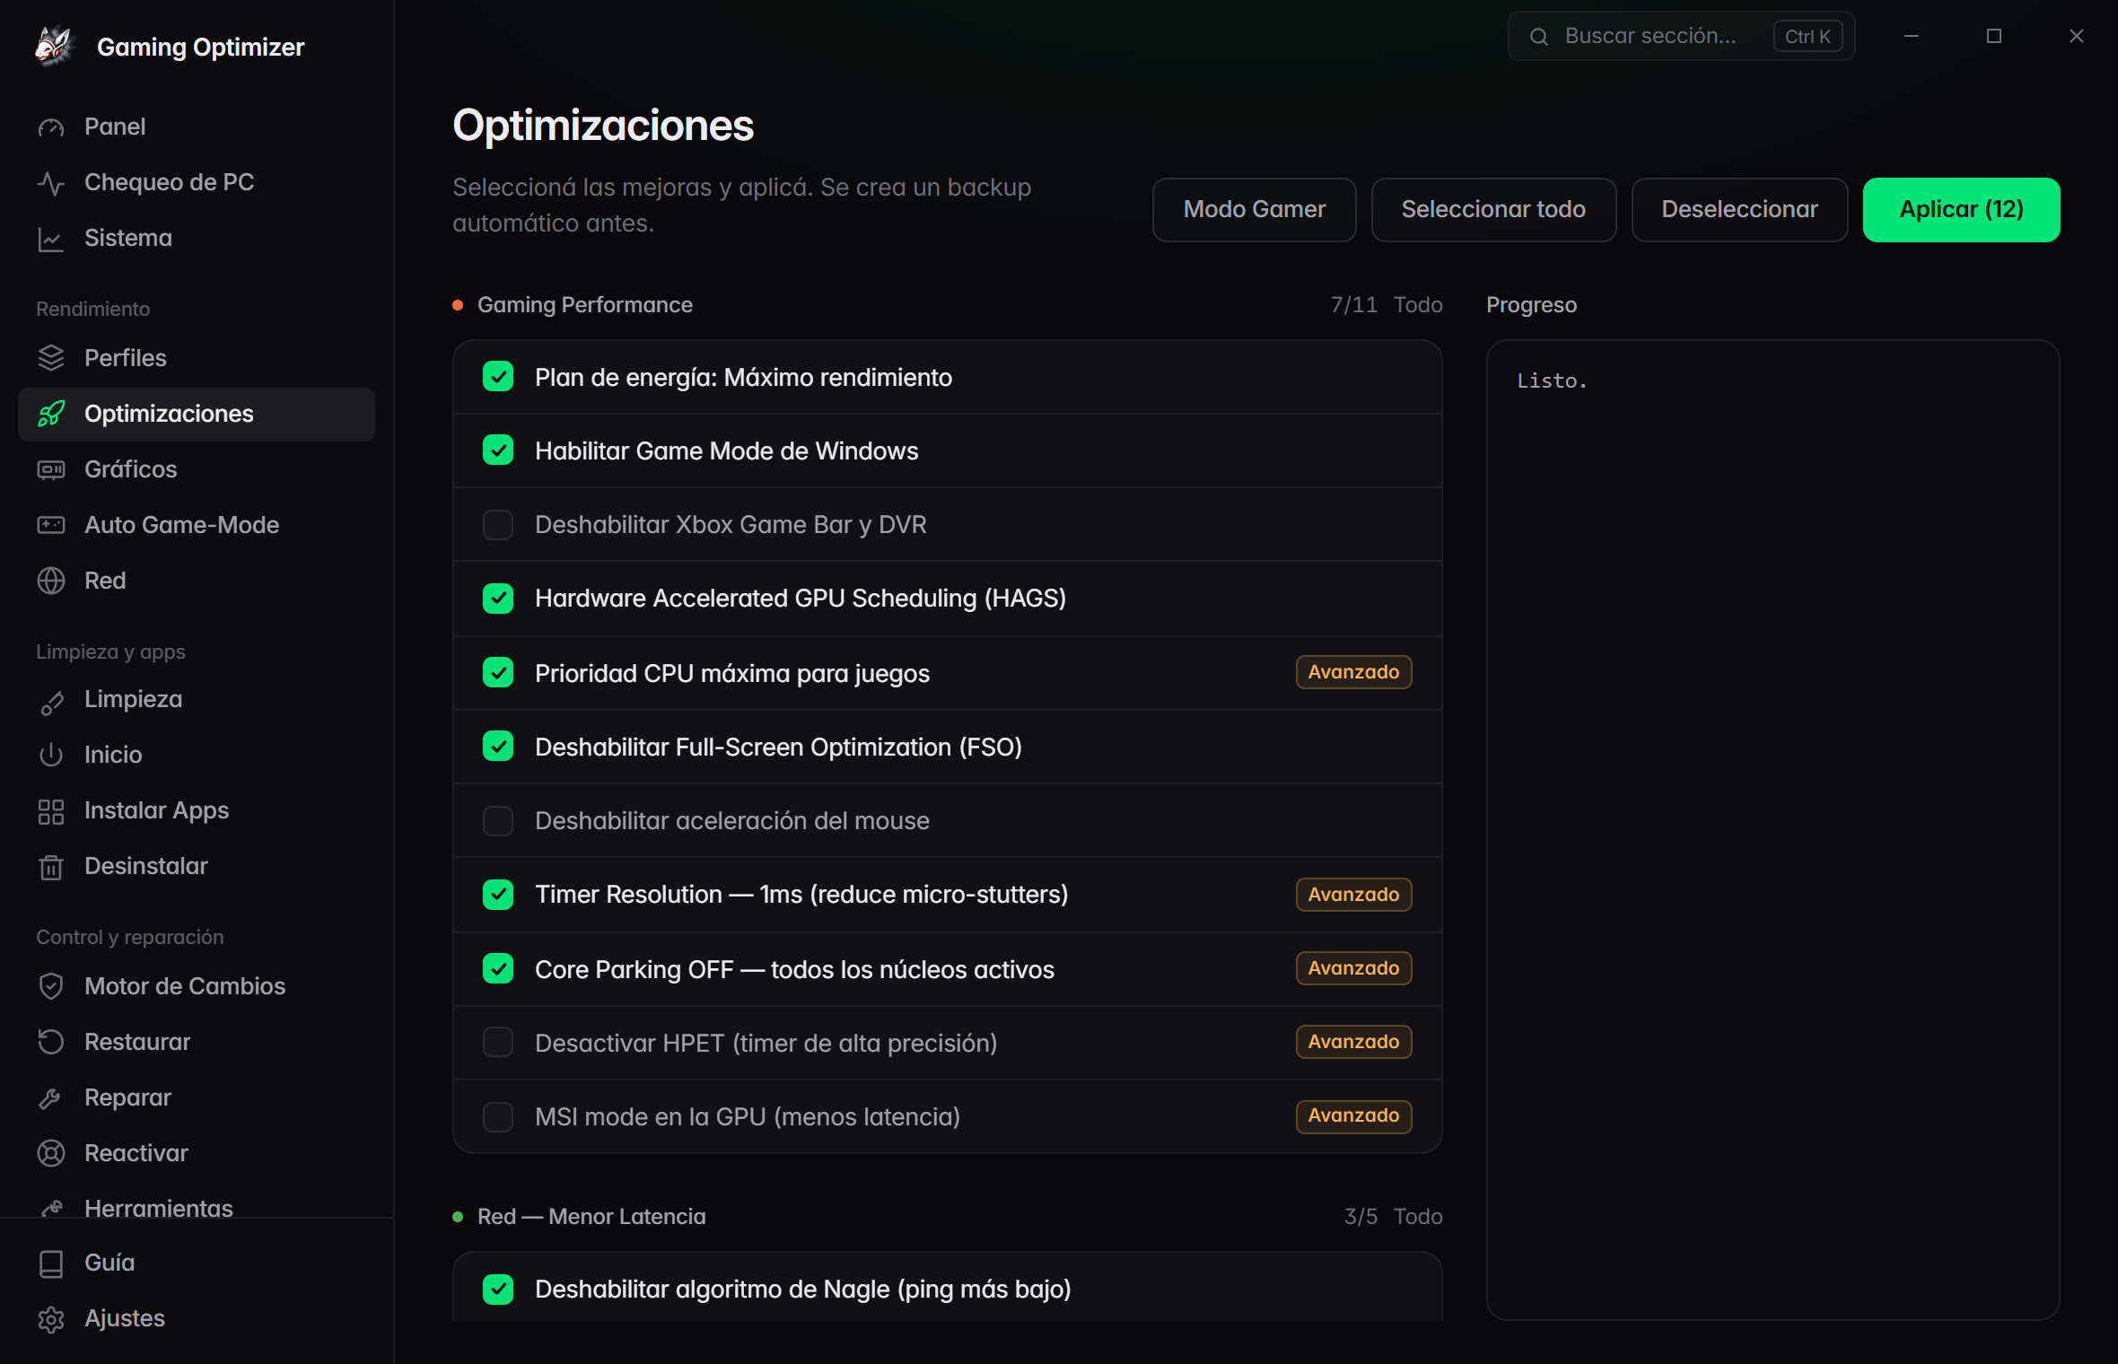
Task: Uncheck Habilitar Game Mode de Windows
Action: coord(498,450)
